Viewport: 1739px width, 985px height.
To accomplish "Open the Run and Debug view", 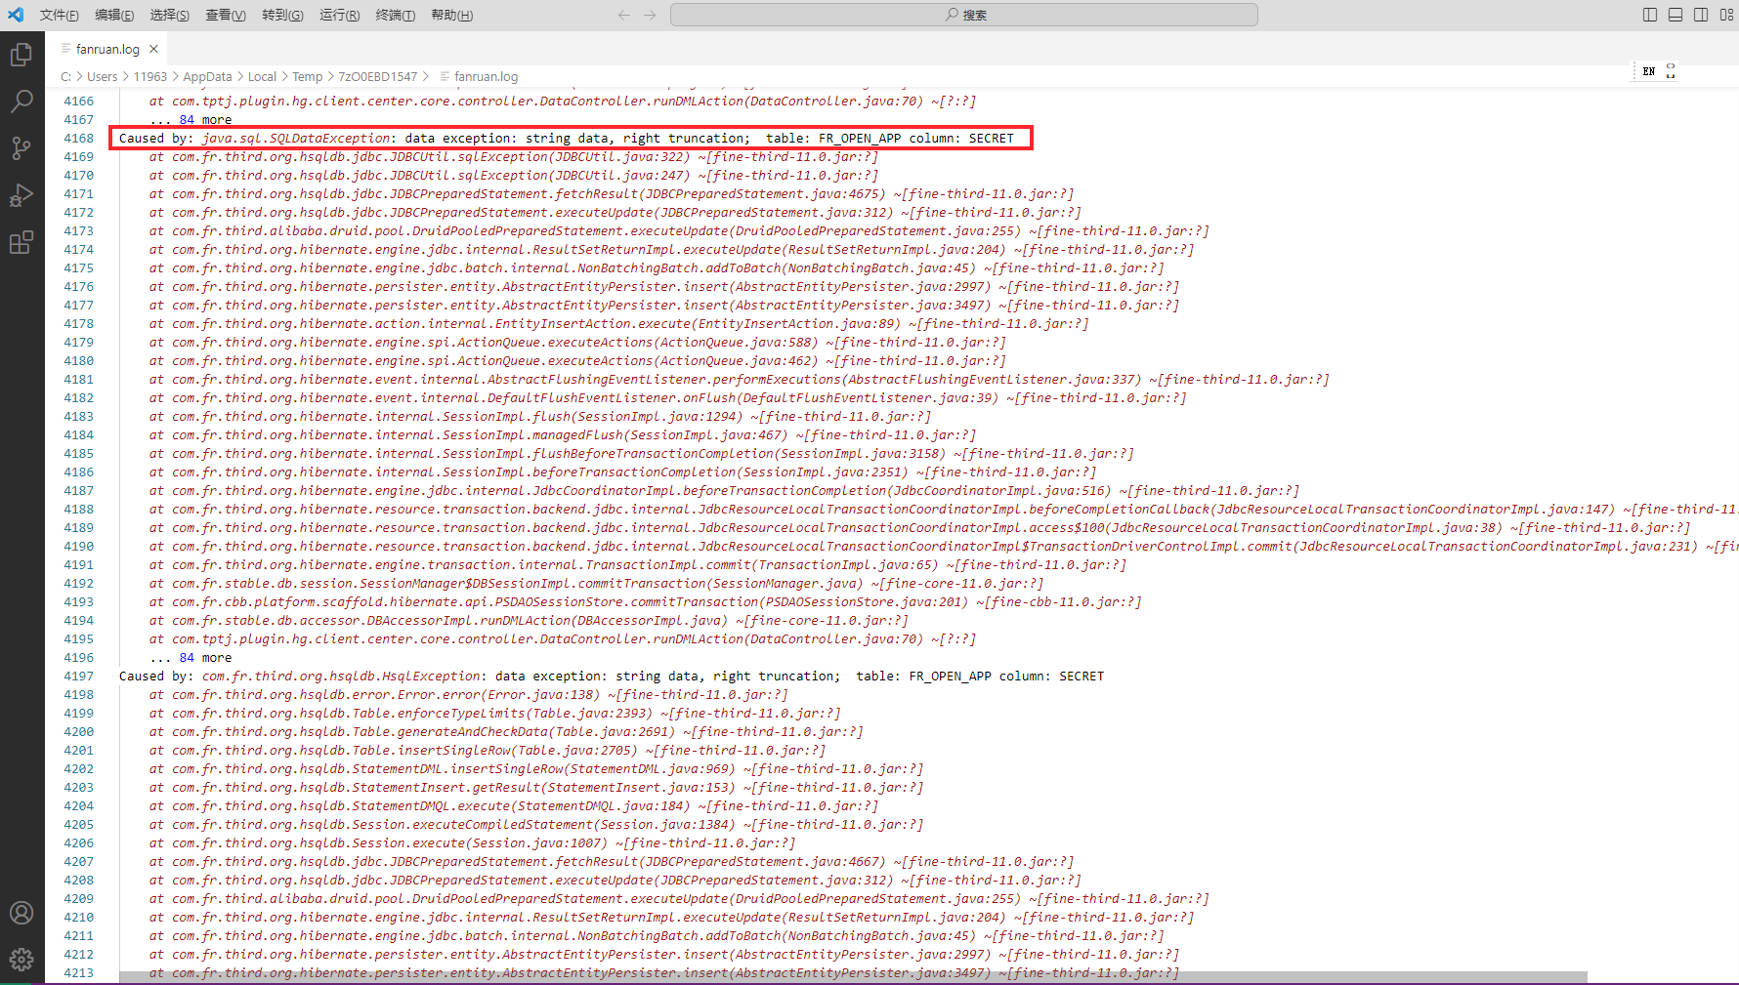I will pos(21,195).
